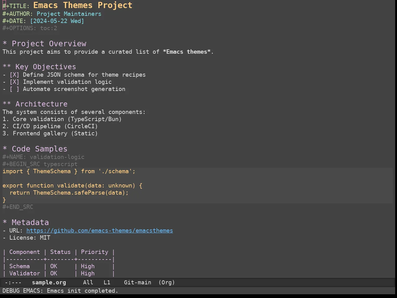Click the High priority in Validator row
Screen dimensions: 397x298
point(88,273)
